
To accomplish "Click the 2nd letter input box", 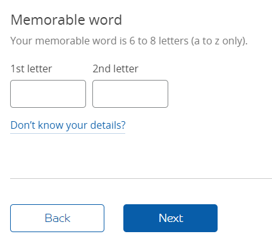I will click(x=130, y=94).
